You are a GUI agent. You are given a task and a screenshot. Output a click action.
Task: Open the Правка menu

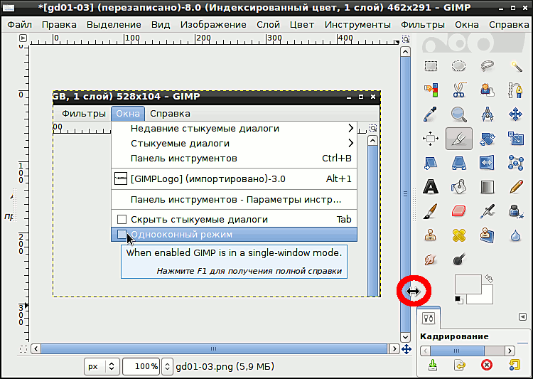[59, 24]
